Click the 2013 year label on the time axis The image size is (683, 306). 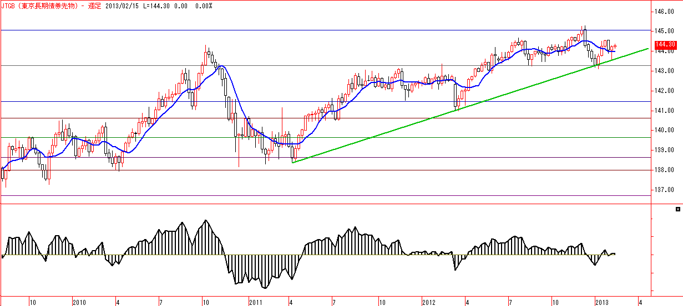tap(603, 302)
